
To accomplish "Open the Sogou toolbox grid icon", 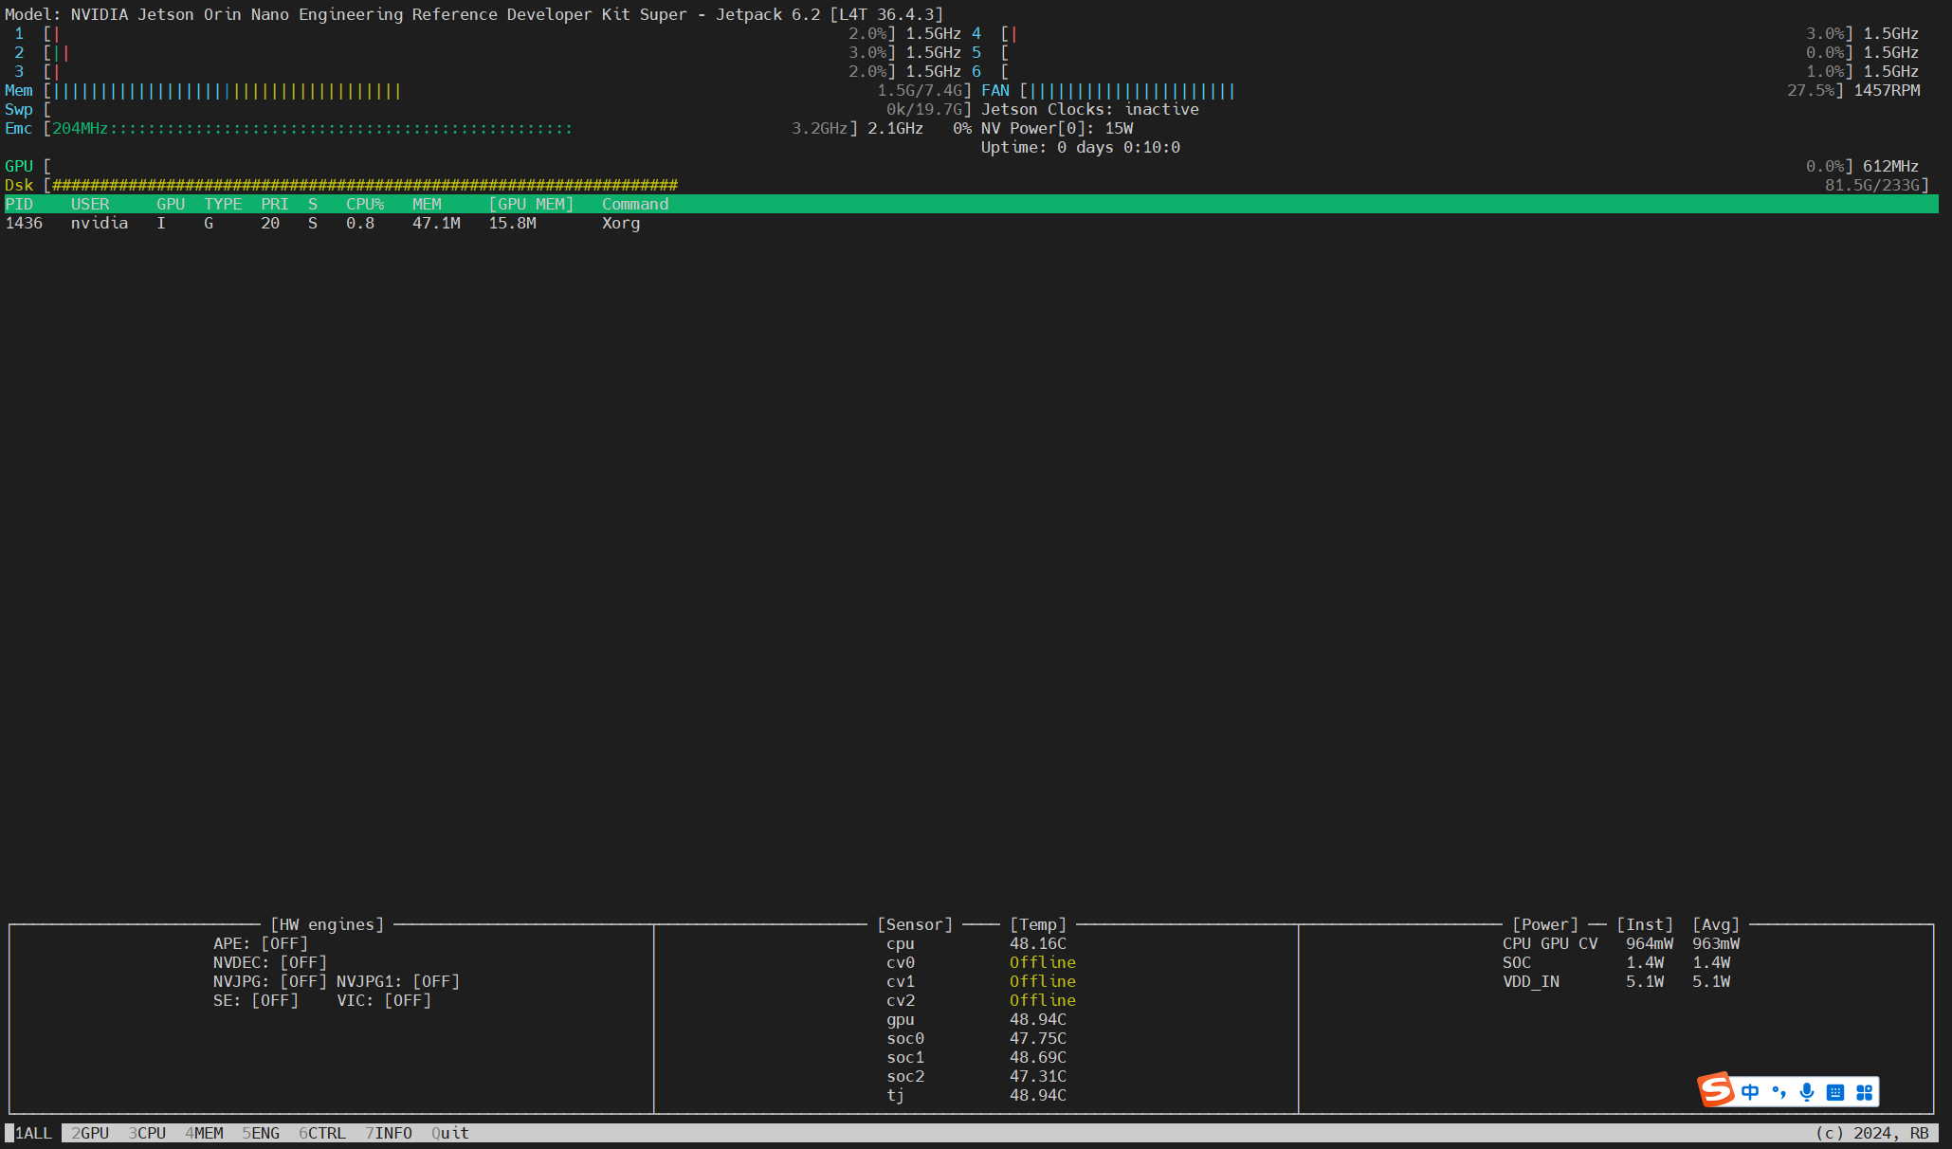I will click(x=1864, y=1092).
